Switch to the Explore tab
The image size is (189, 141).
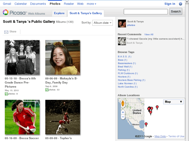pos(59,13)
